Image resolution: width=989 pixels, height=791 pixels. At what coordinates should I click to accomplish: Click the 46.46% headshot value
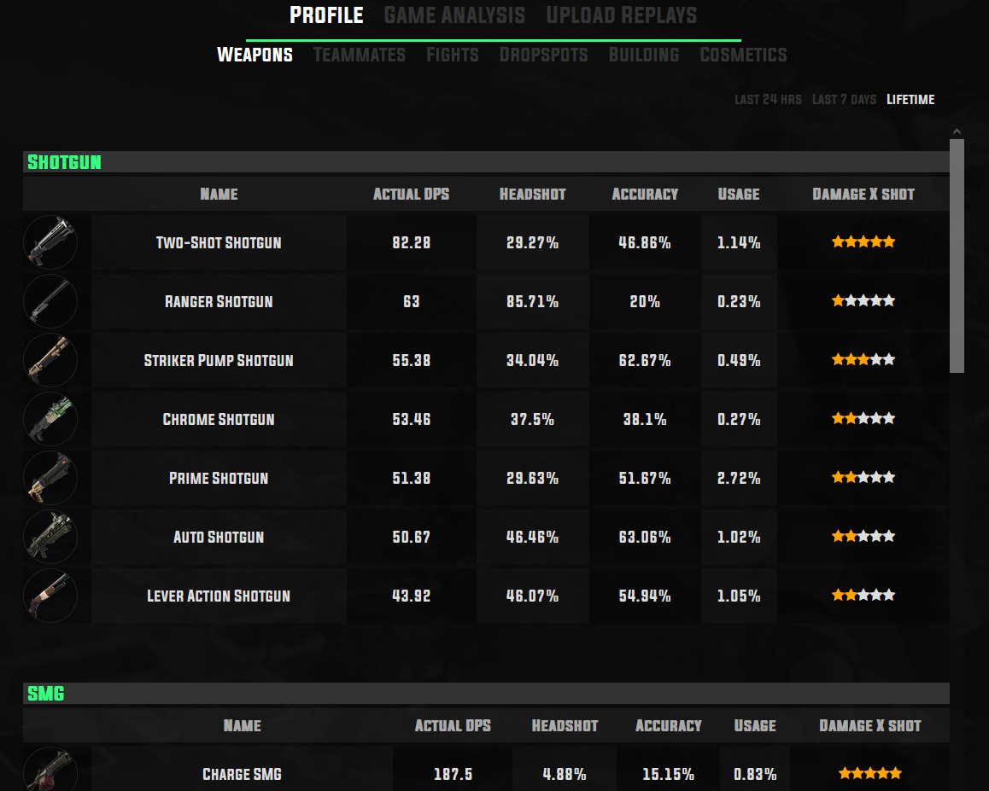click(532, 537)
